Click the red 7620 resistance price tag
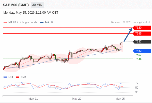The image size is (152, 103). coord(142,28)
